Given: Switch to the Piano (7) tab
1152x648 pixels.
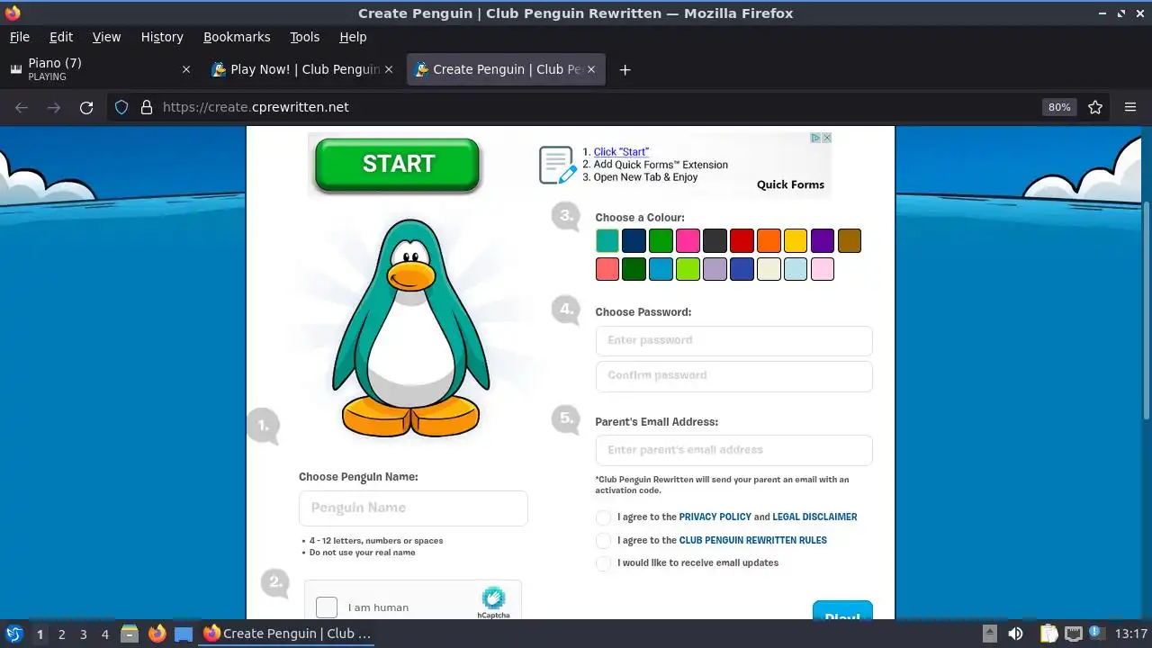Looking at the screenshot, I should 100,69.
